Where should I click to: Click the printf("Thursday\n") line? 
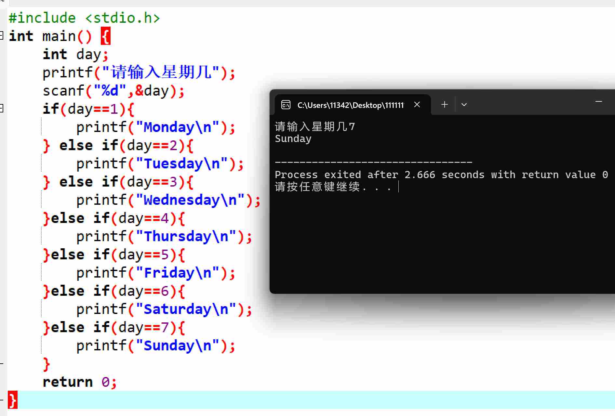pos(164,236)
